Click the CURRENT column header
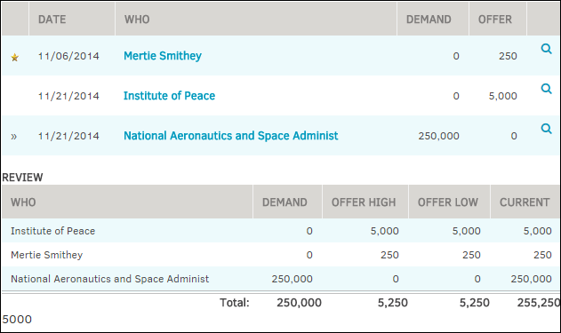This screenshot has height=333, width=561. pos(525,202)
